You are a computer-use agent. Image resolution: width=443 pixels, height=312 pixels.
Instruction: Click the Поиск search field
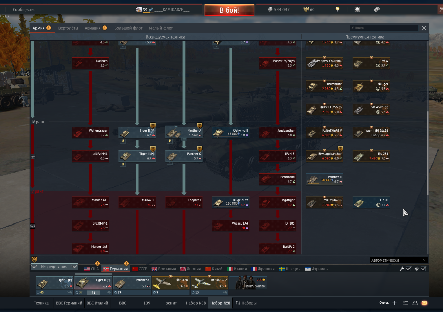click(384, 28)
